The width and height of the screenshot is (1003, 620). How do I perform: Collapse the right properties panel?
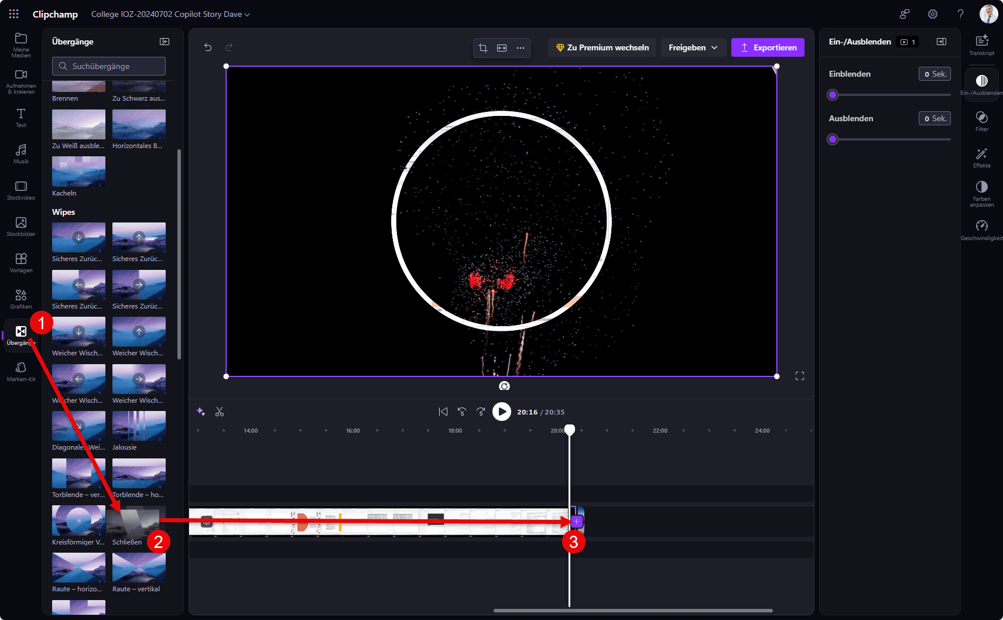click(x=942, y=42)
